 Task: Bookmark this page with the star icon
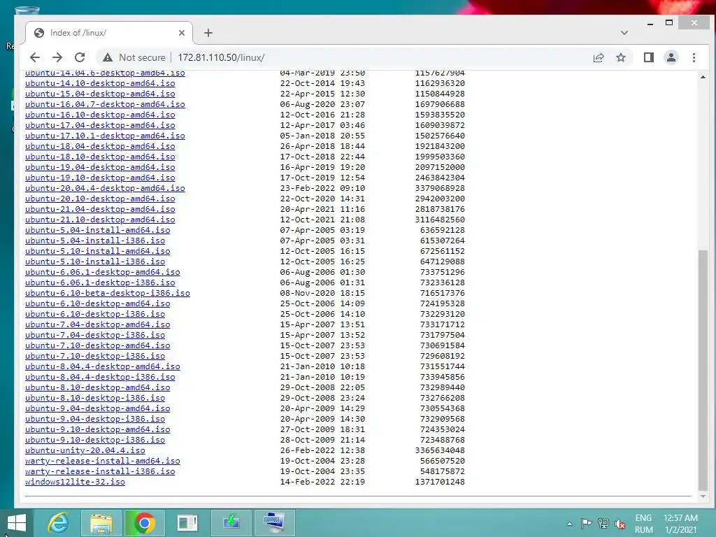[621, 57]
